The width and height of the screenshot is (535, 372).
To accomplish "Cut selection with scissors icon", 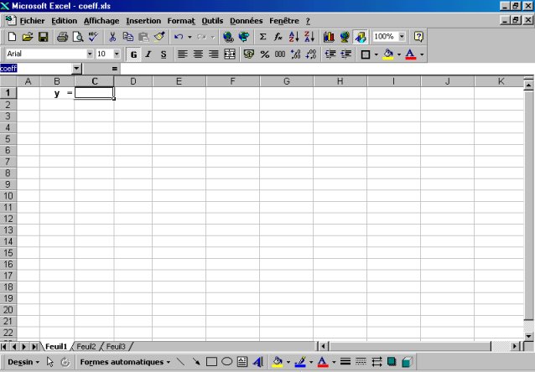I will tap(112, 37).
